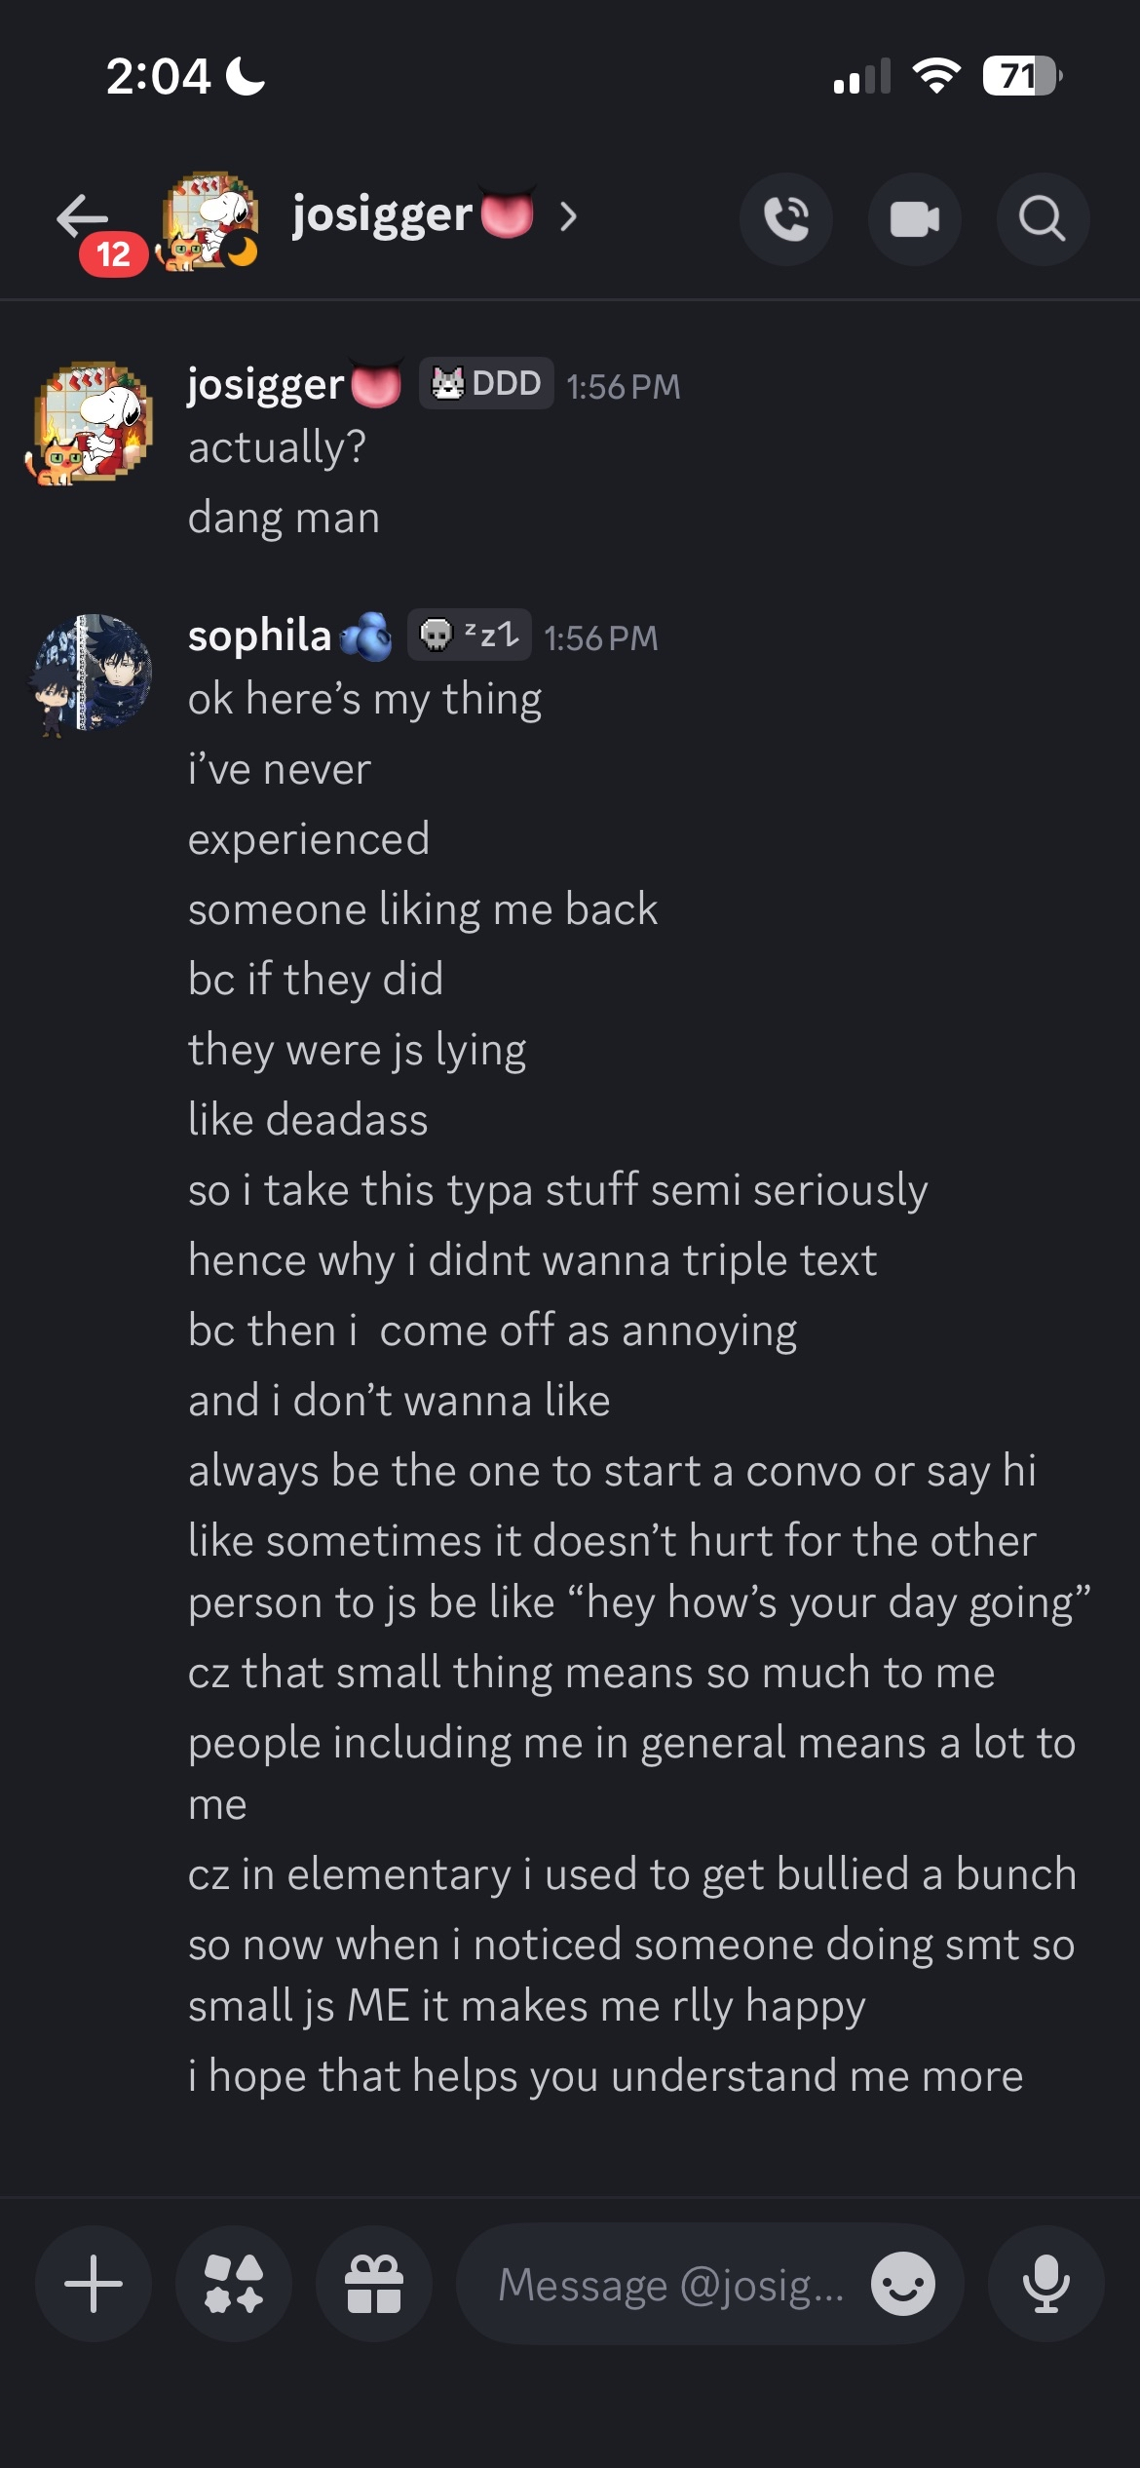
Task: Open header avatar in top bar
Action: (x=209, y=220)
